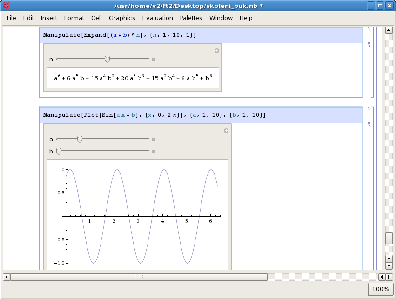396x299 pixels.
Task: Open the 100% magnification dropdown
Action: pyautogui.click(x=381, y=289)
